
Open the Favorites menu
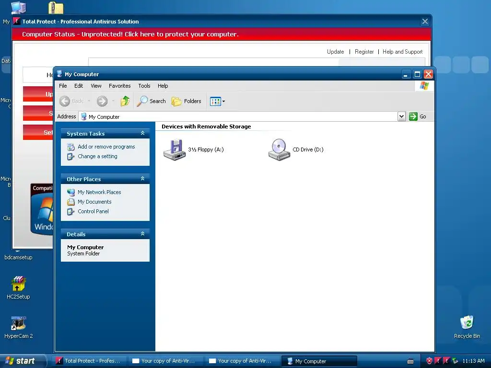[119, 86]
